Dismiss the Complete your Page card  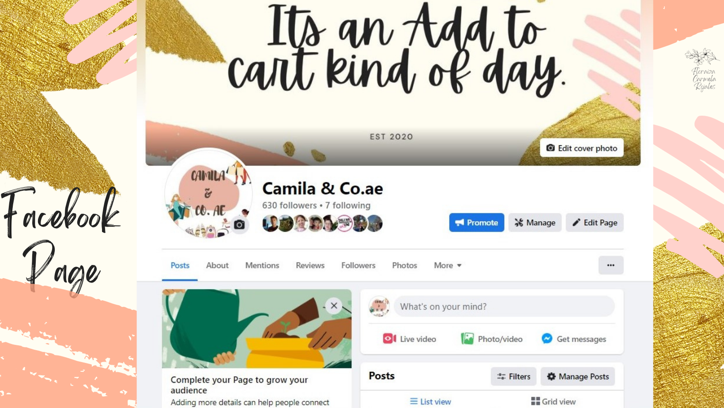[334, 306]
